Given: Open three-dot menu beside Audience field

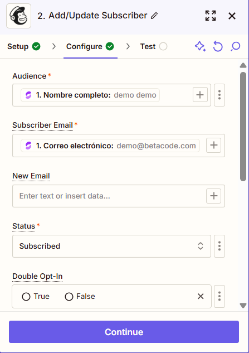Looking at the screenshot, I should click(219, 95).
